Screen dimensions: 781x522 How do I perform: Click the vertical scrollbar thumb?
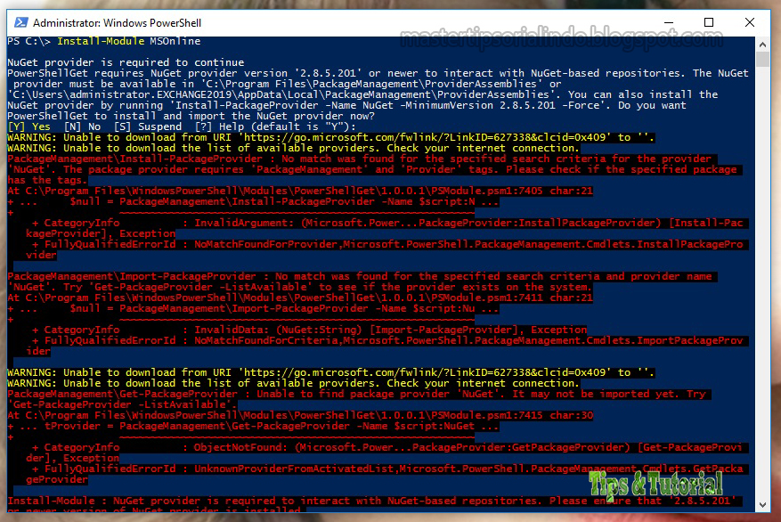coord(762,59)
